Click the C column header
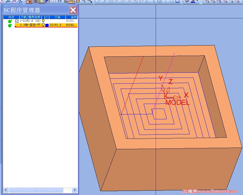The height and width of the screenshot is (195, 243). (47, 17)
